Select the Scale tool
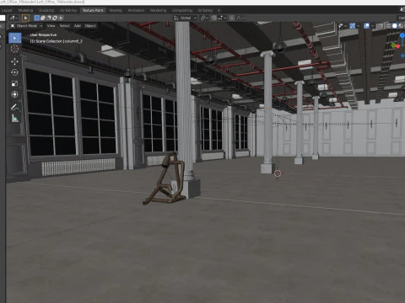The height and width of the screenshot is (303, 405). pyautogui.click(x=14, y=83)
